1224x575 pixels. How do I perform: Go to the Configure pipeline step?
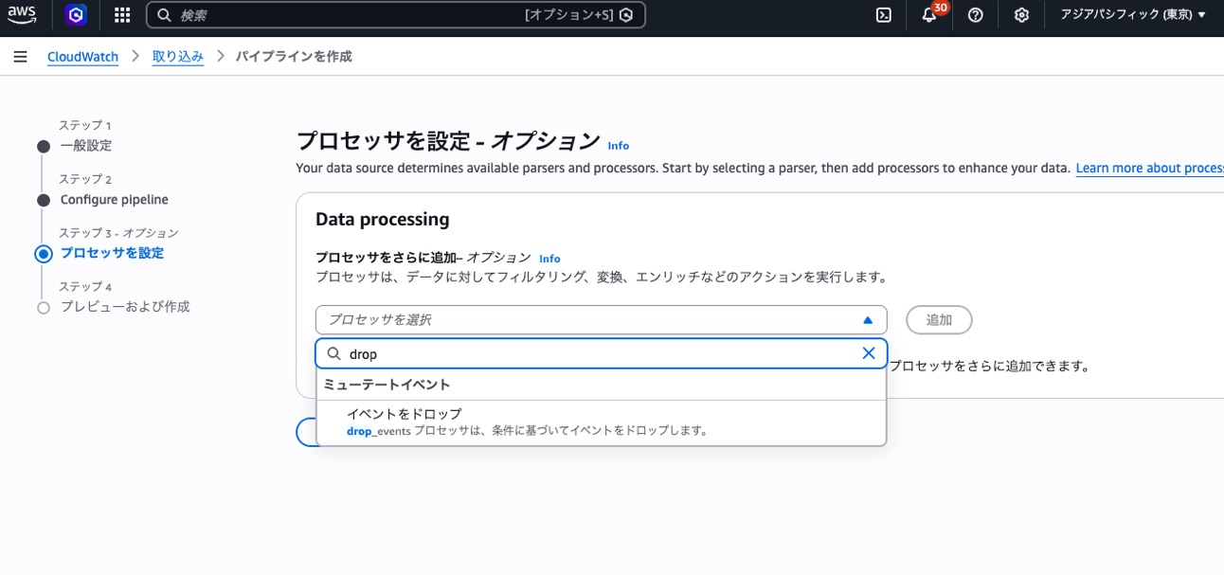tap(114, 200)
